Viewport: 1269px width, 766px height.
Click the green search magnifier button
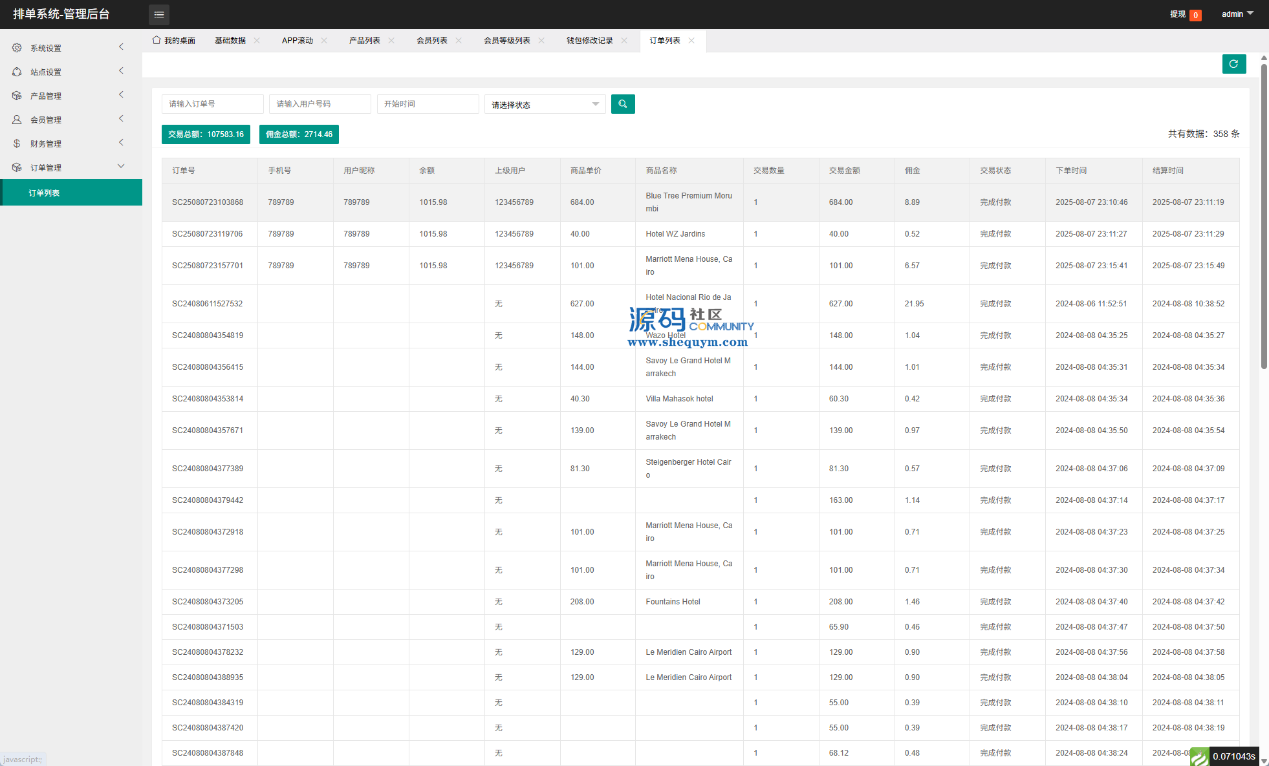click(x=622, y=104)
